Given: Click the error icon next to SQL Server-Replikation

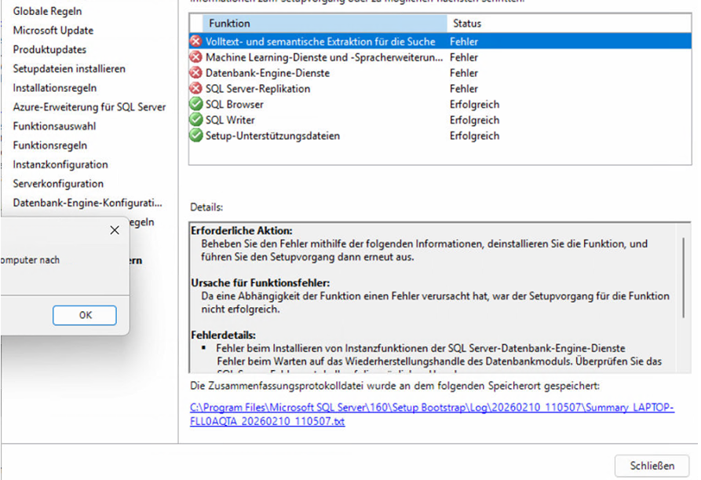Looking at the screenshot, I should pyautogui.click(x=196, y=89).
